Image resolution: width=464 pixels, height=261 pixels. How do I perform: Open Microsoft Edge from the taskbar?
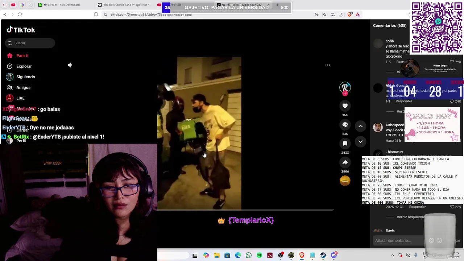click(x=238, y=256)
